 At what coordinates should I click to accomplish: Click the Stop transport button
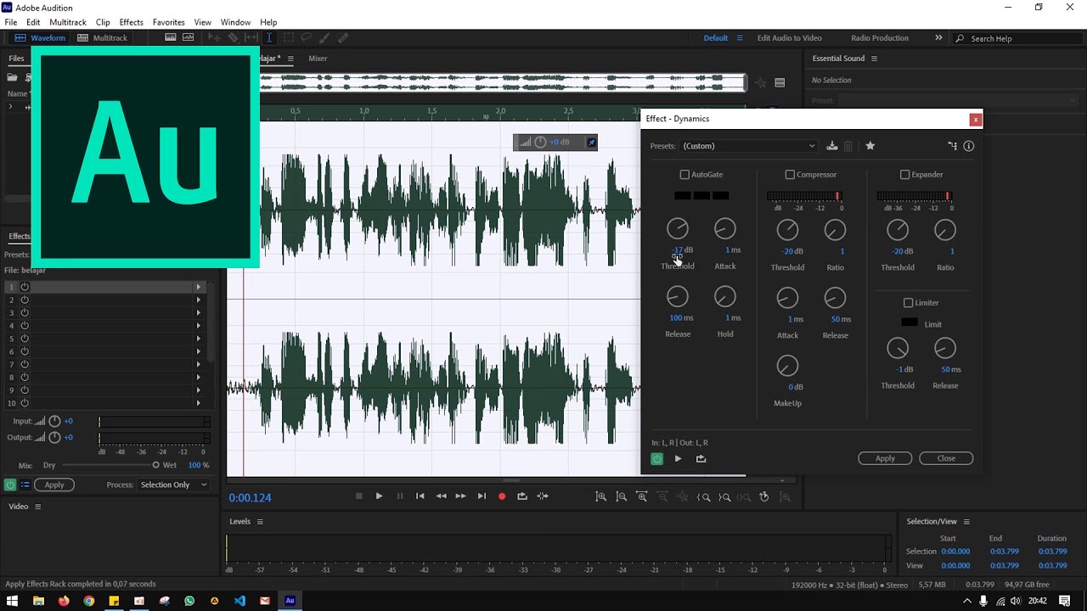[358, 496]
